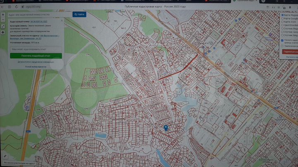Click the print map icon below fullscreen button
The image size is (298, 167).
(x=3, y=33)
